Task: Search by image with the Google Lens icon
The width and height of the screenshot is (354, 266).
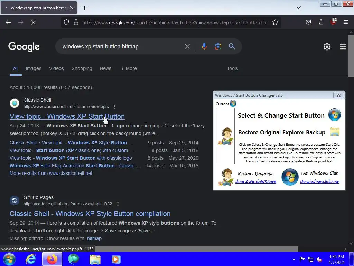Action: pyautogui.click(x=218, y=47)
